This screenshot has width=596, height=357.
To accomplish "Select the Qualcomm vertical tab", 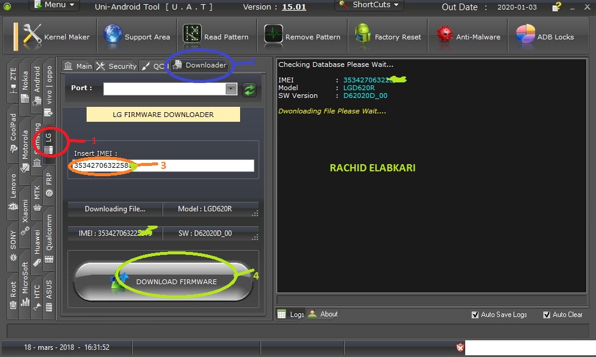I will click(49, 239).
